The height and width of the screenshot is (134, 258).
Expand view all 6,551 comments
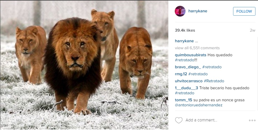click(197, 48)
